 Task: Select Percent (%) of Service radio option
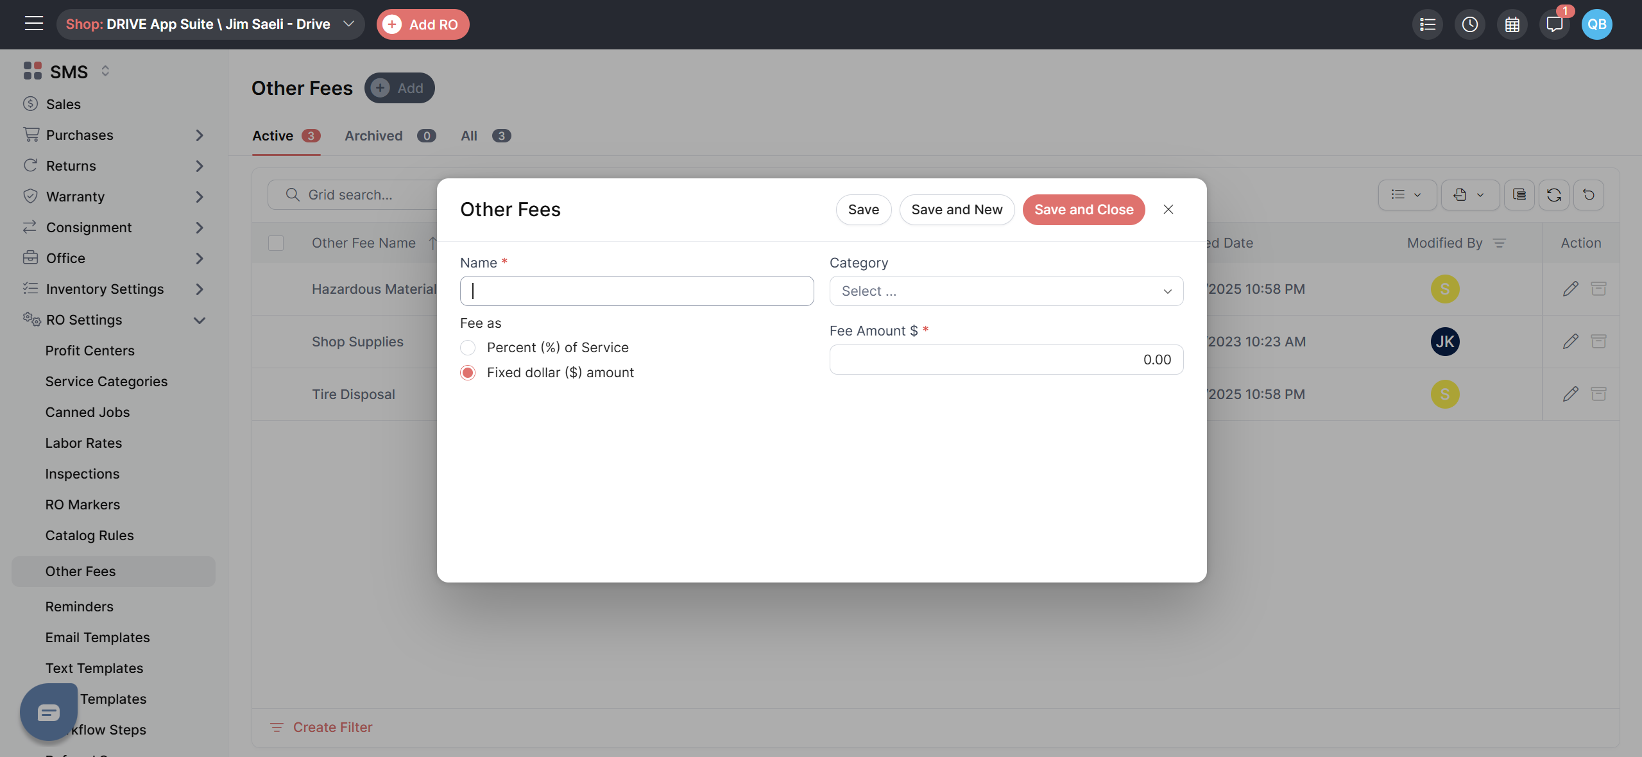468,348
